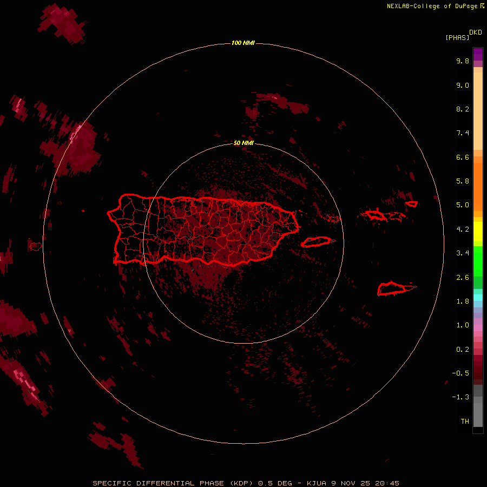The image size is (487, 487).
Task: Click the 50 NMI range ring label
Action: pos(243,143)
